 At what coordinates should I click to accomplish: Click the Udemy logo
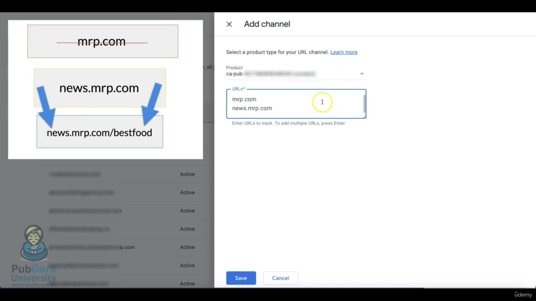point(523,295)
